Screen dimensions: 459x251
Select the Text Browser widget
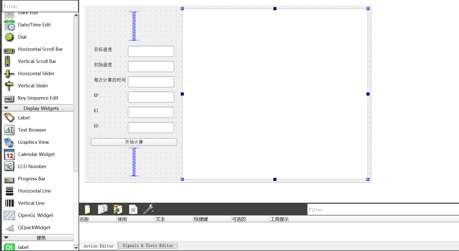pyautogui.click(x=32, y=130)
